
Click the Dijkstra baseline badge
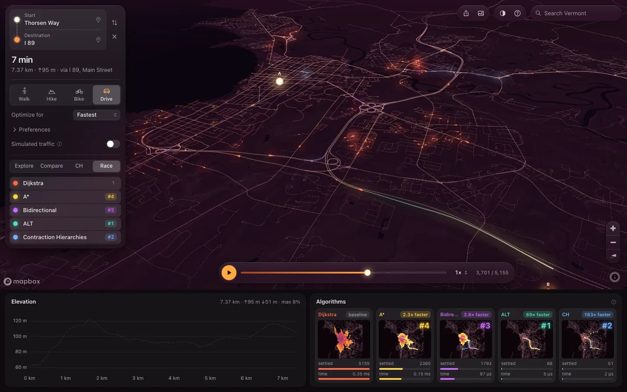[x=357, y=314]
